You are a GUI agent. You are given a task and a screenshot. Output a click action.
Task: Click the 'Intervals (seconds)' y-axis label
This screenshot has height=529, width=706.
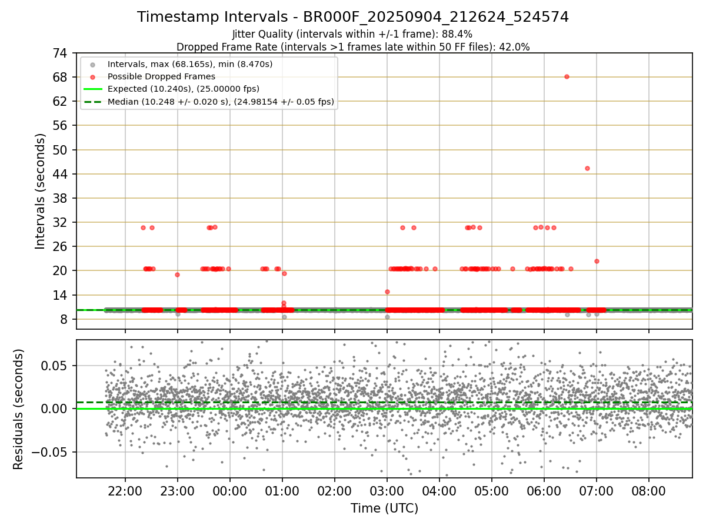(x=40, y=191)
